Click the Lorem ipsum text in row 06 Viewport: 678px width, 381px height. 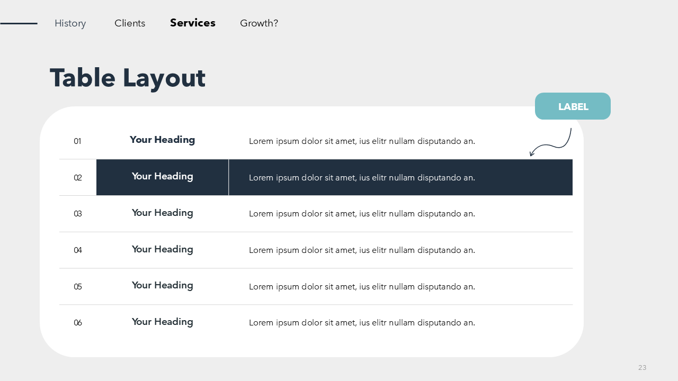[362, 323]
